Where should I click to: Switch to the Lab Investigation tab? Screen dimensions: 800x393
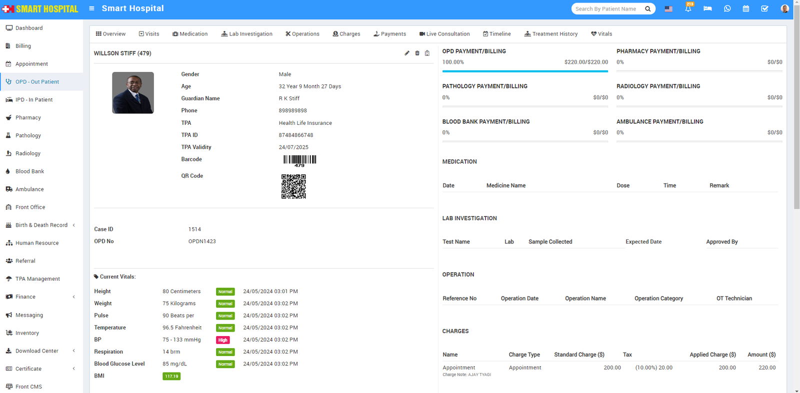[x=247, y=34]
